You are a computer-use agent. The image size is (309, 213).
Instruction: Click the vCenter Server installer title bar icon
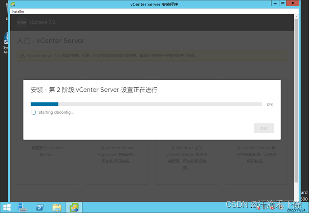13,4
